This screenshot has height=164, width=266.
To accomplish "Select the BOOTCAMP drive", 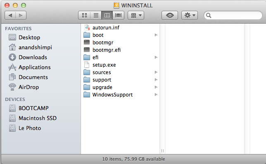I will click(33, 108).
